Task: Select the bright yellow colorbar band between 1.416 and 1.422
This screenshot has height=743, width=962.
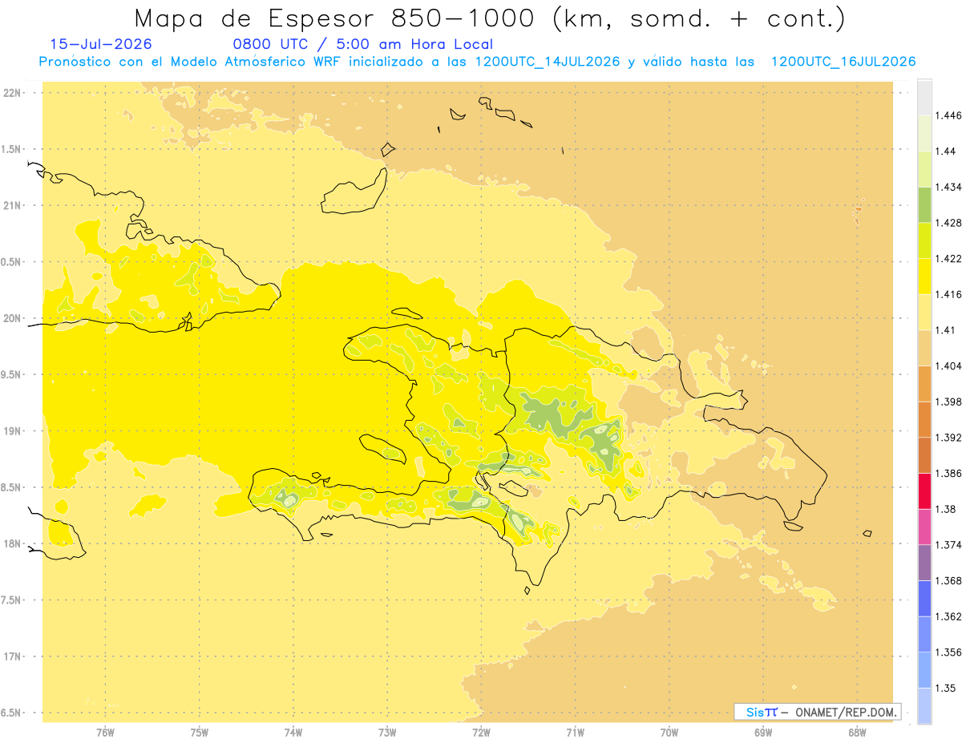Action: (924, 276)
